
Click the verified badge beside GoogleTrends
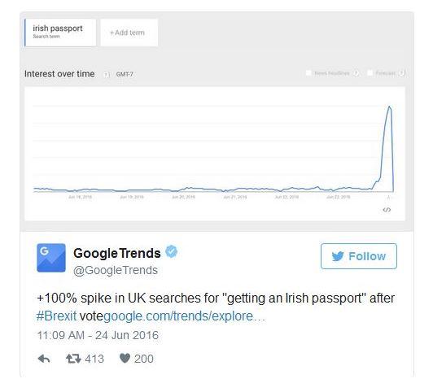[172, 251]
